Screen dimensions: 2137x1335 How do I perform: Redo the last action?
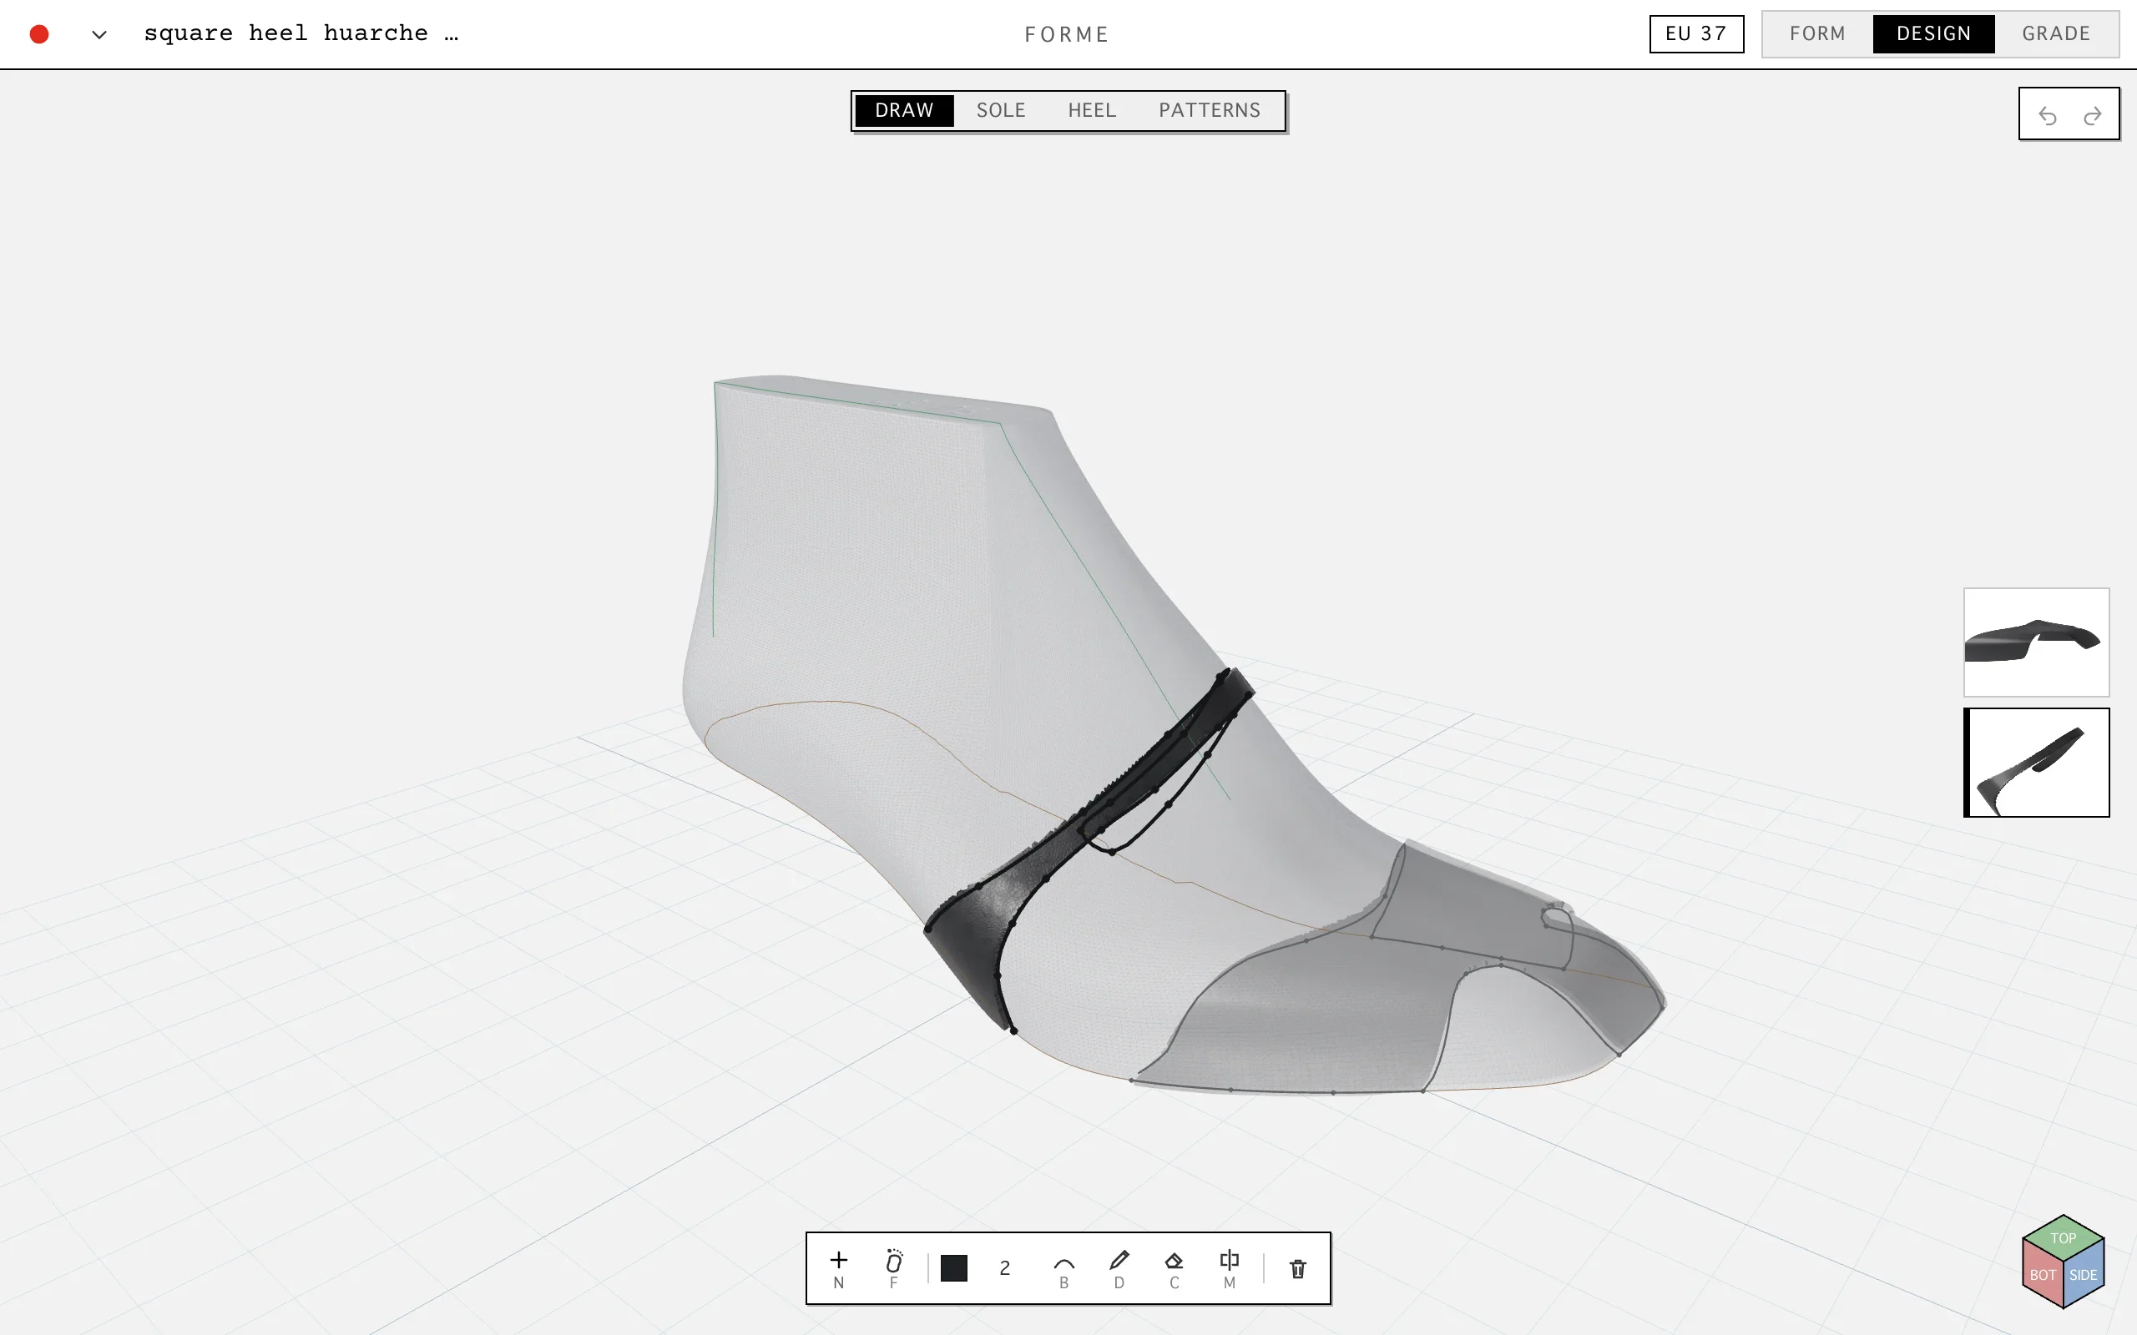pyautogui.click(x=2092, y=116)
